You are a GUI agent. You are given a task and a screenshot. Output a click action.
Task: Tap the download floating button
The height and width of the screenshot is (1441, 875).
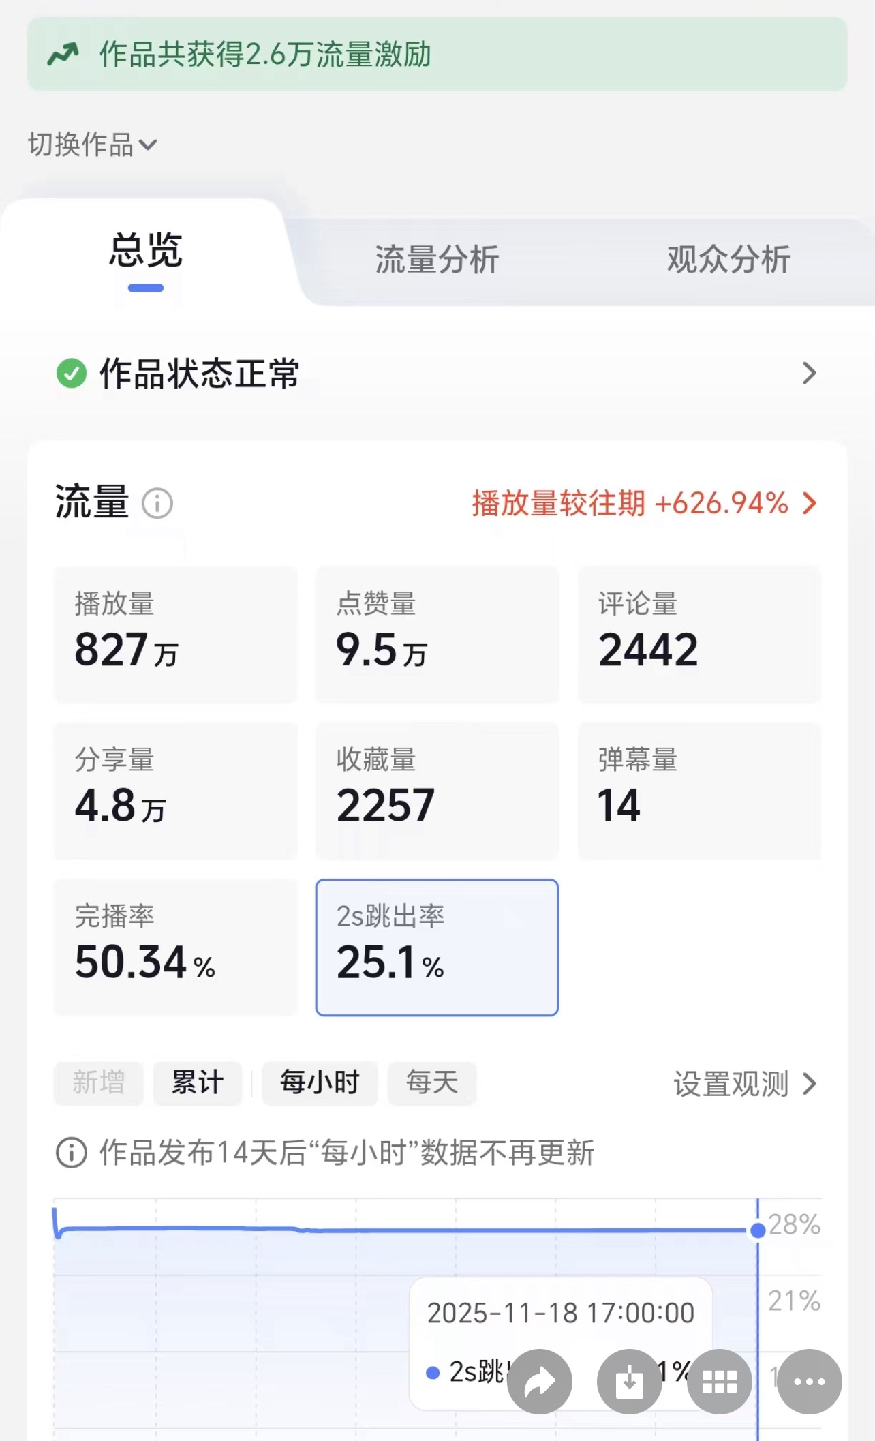pyautogui.click(x=629, y=1381)
